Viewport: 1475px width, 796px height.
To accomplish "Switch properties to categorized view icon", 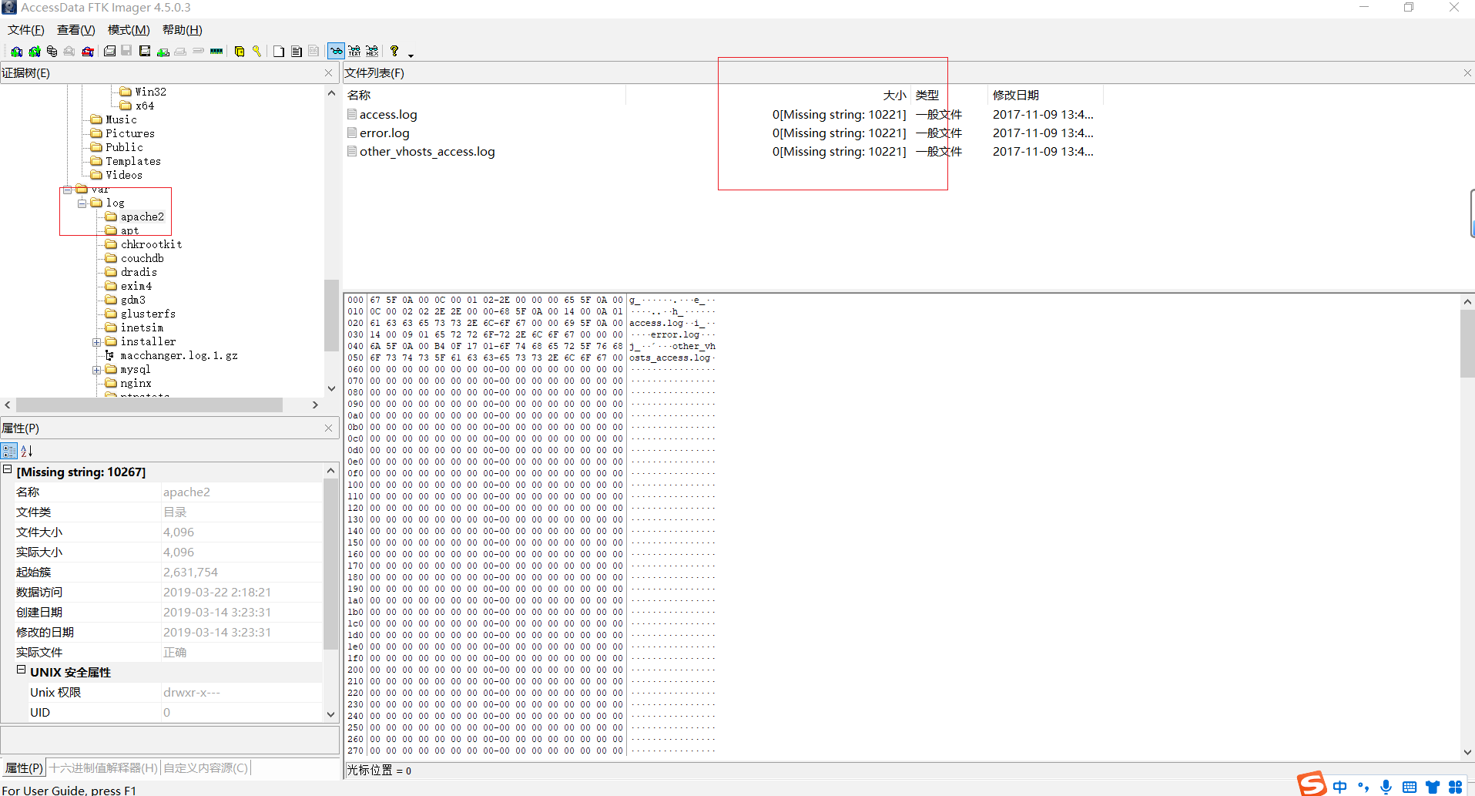I will [9, 451].
